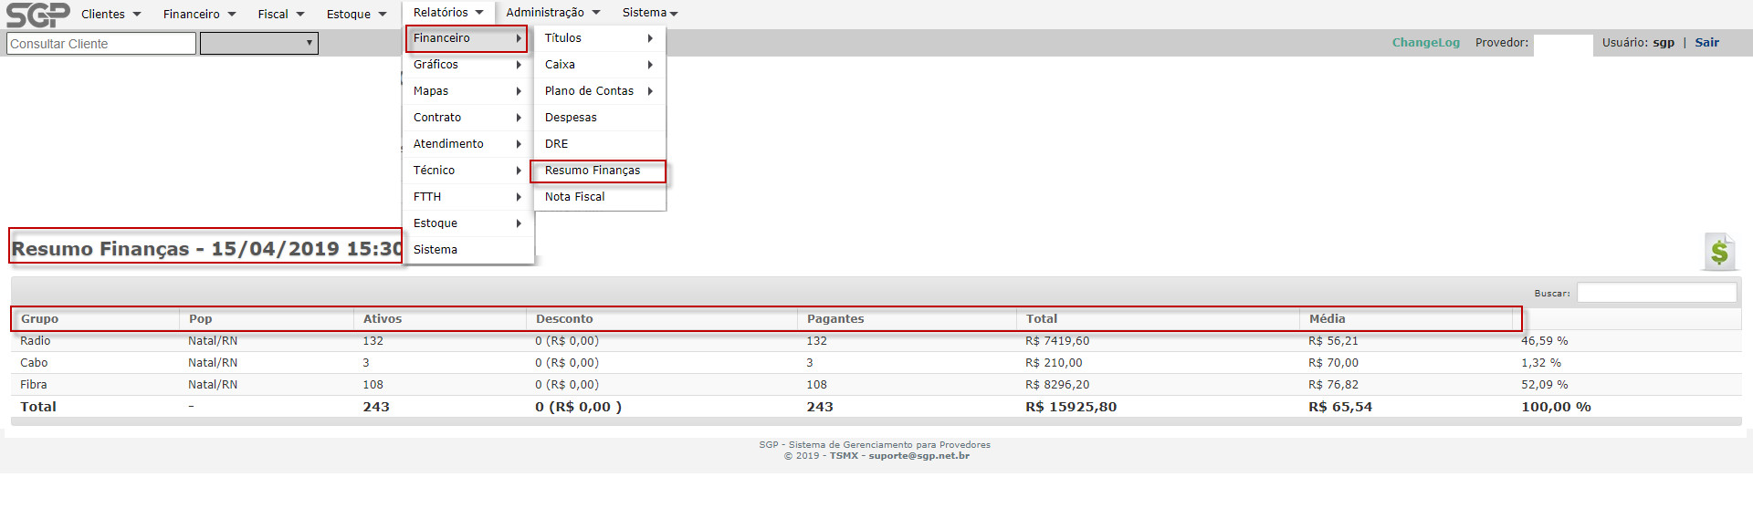
Task: Expand the Fiscal top menu
Action: tap(280, 15)
